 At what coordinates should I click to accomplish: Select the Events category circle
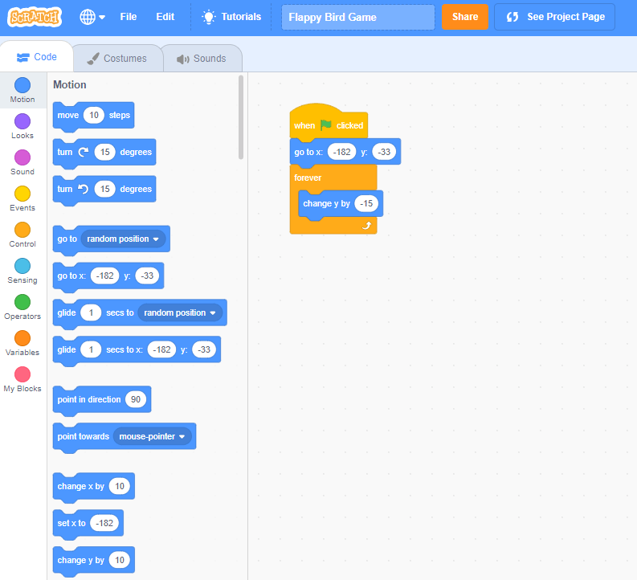click(22, 194)
